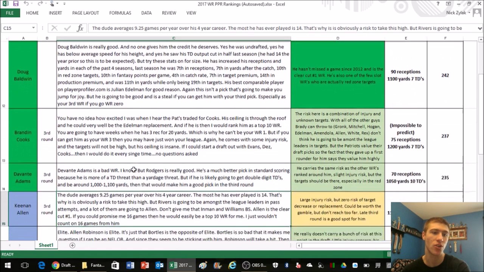Select the Doug Baldwin name cell

(x=23, y=75)
